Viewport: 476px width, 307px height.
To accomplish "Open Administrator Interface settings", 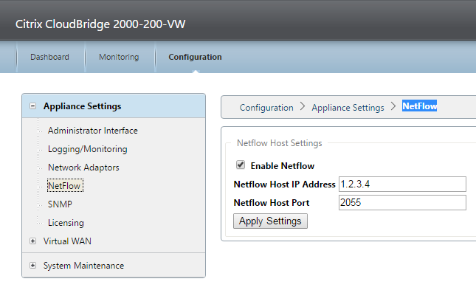I will tap(93, 131).
